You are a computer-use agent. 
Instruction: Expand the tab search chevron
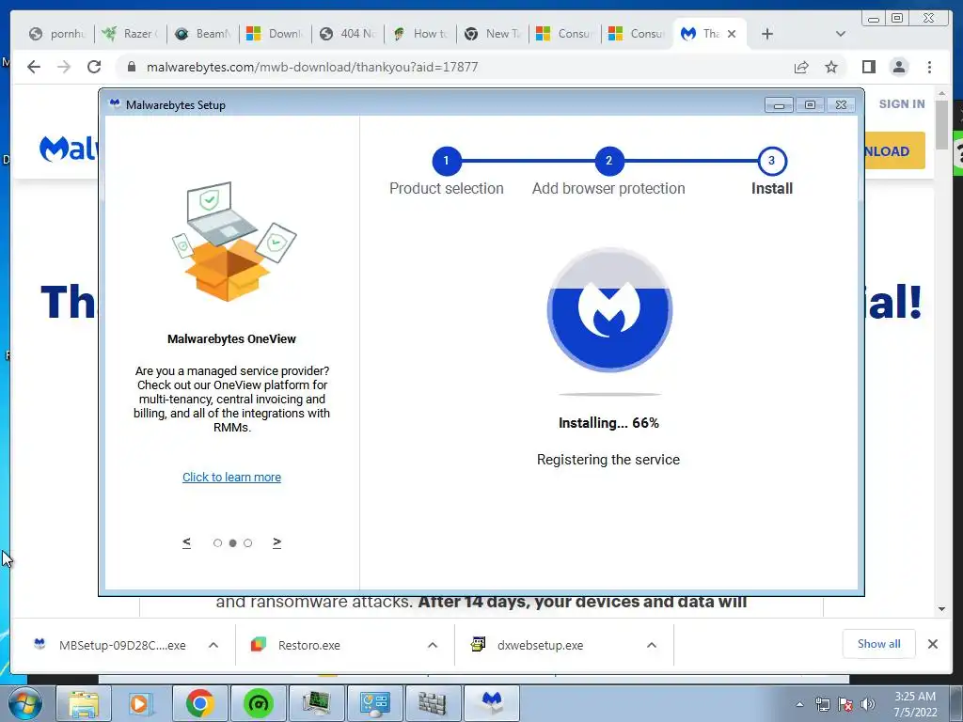coord(841,34)
